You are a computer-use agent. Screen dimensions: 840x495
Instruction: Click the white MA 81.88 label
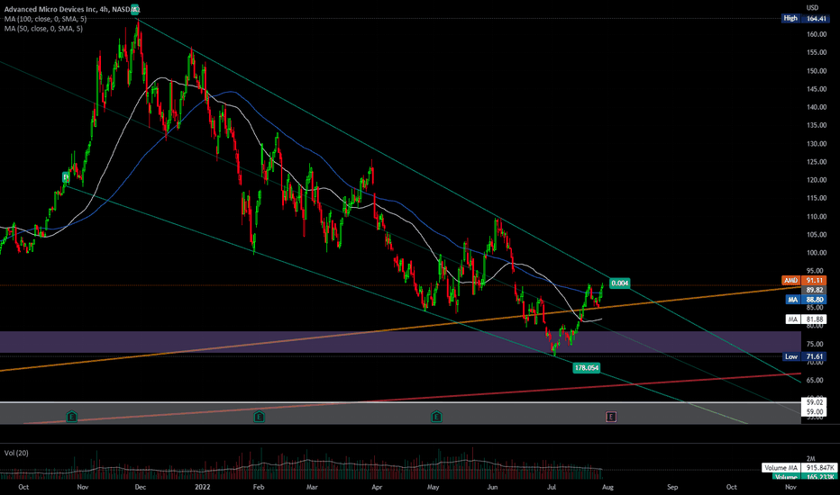pyautogui.click(x=807, y=319)
